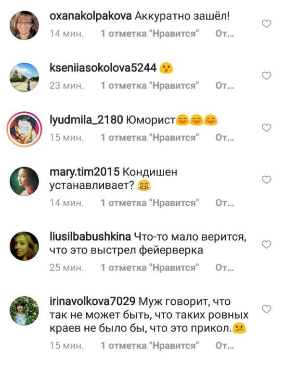Reply to oxanakolpakova's comment via От…
Viewport: 285px width, 366px height.
[224, 34]
